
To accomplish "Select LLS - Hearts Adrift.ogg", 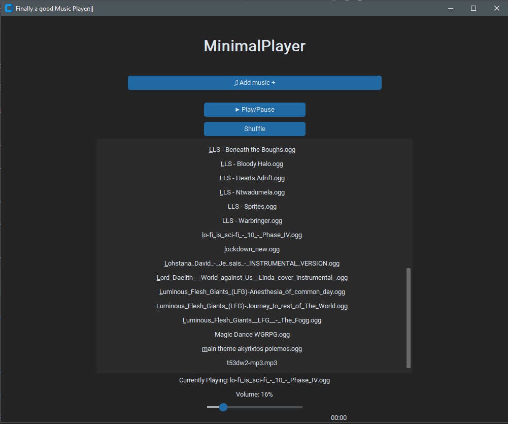I will pyautogui.click(x=252, y=178).
